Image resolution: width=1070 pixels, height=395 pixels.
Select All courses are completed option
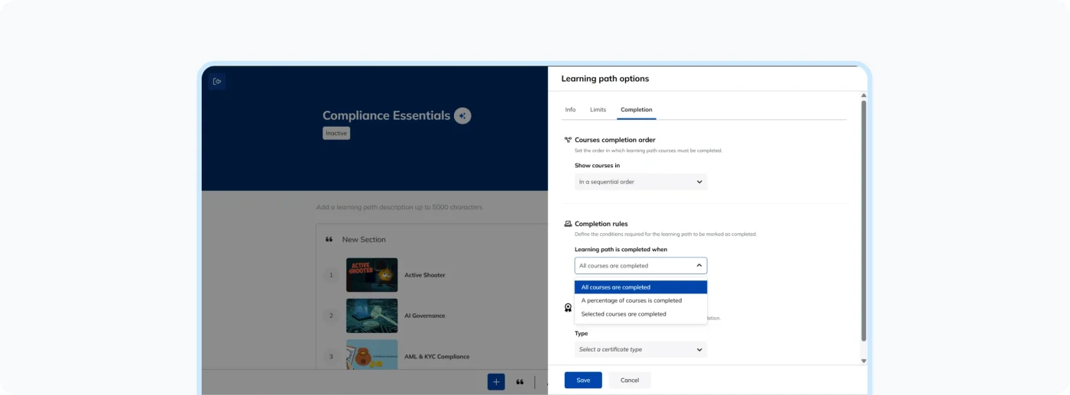coord(640,287)
